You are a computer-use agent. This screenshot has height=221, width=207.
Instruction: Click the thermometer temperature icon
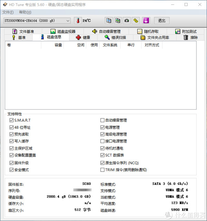78,21
